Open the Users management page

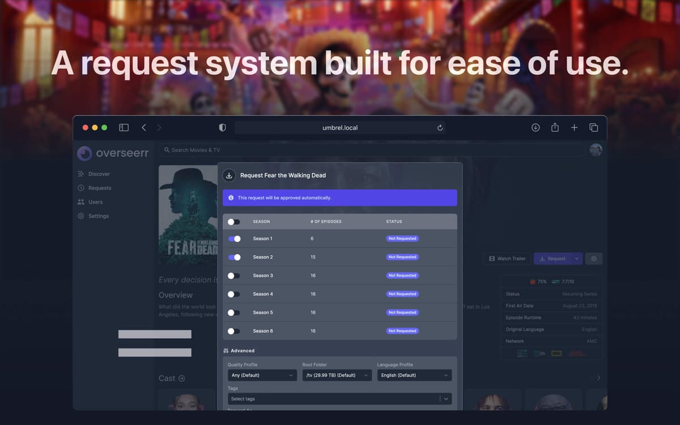coord(95,202)
